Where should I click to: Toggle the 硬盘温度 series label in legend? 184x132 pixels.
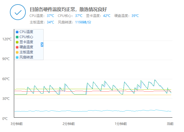(x=26, y=47)
